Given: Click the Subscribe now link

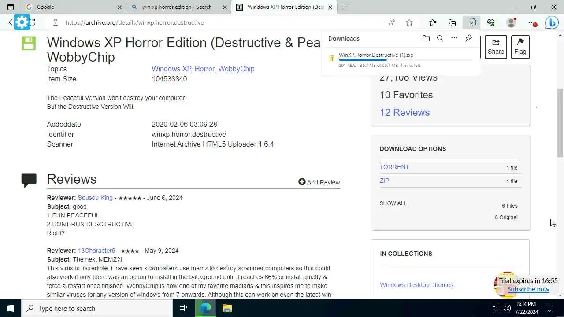Looking at the screenshot, I should click(528, 289).
